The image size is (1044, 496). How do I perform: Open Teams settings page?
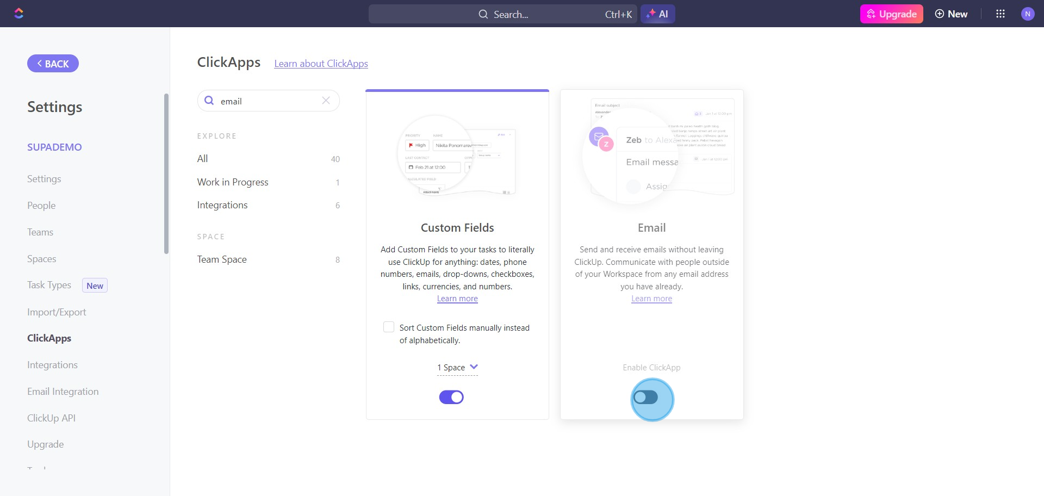point(40,232)
